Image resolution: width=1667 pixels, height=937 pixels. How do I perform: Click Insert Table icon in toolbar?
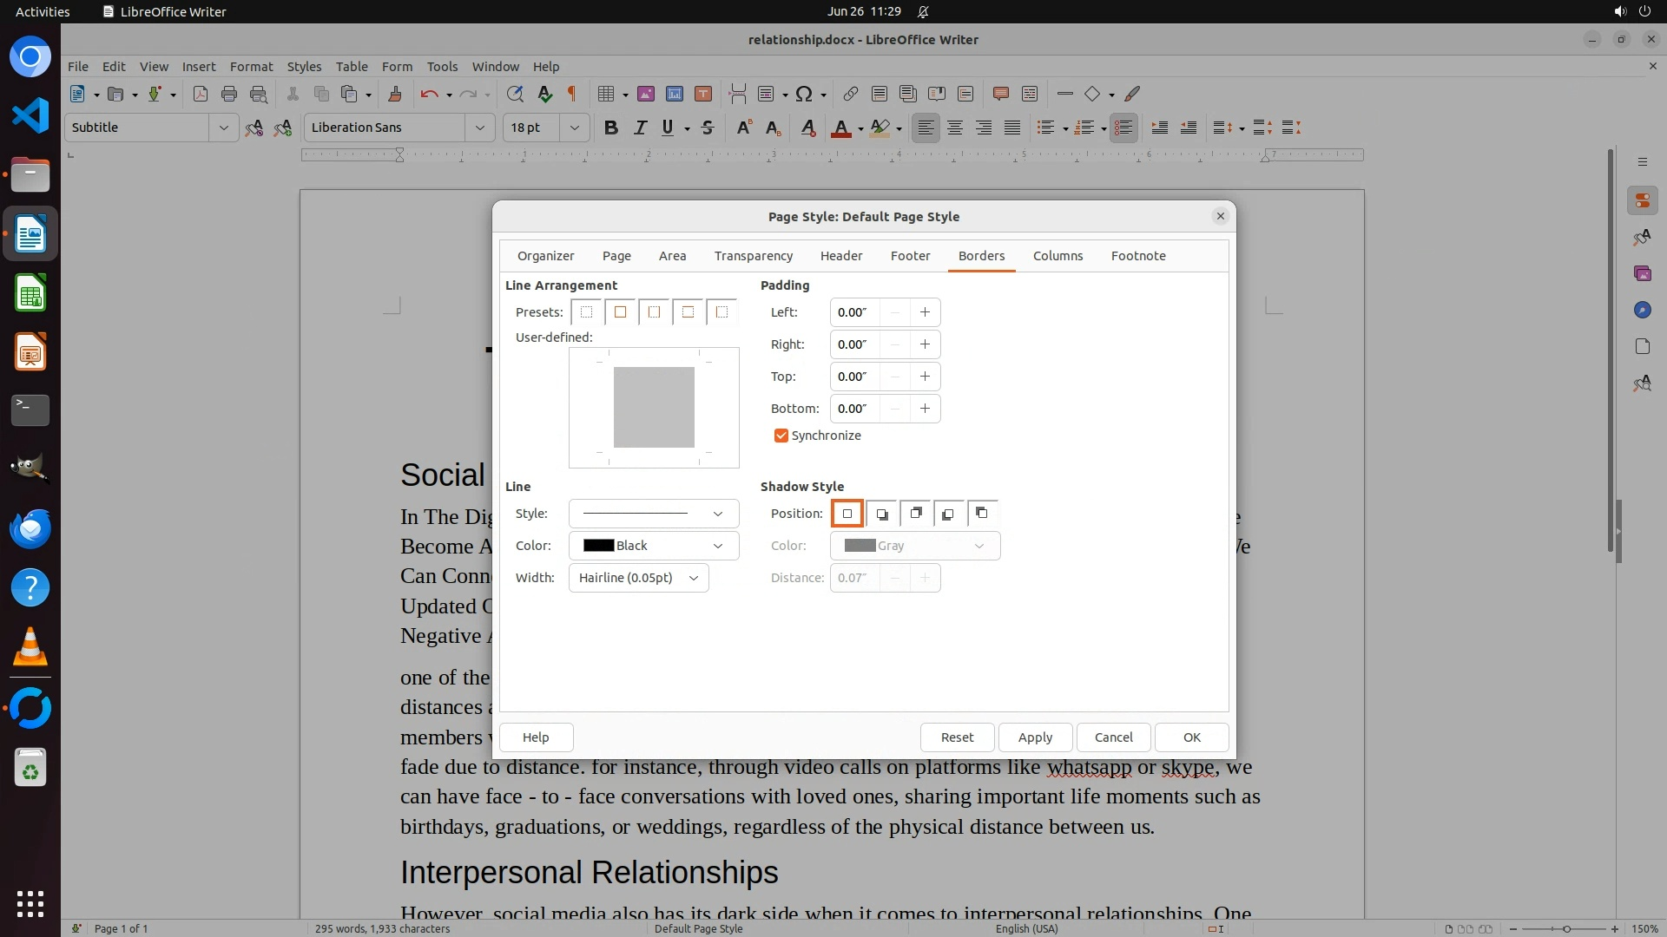(606, 94)
